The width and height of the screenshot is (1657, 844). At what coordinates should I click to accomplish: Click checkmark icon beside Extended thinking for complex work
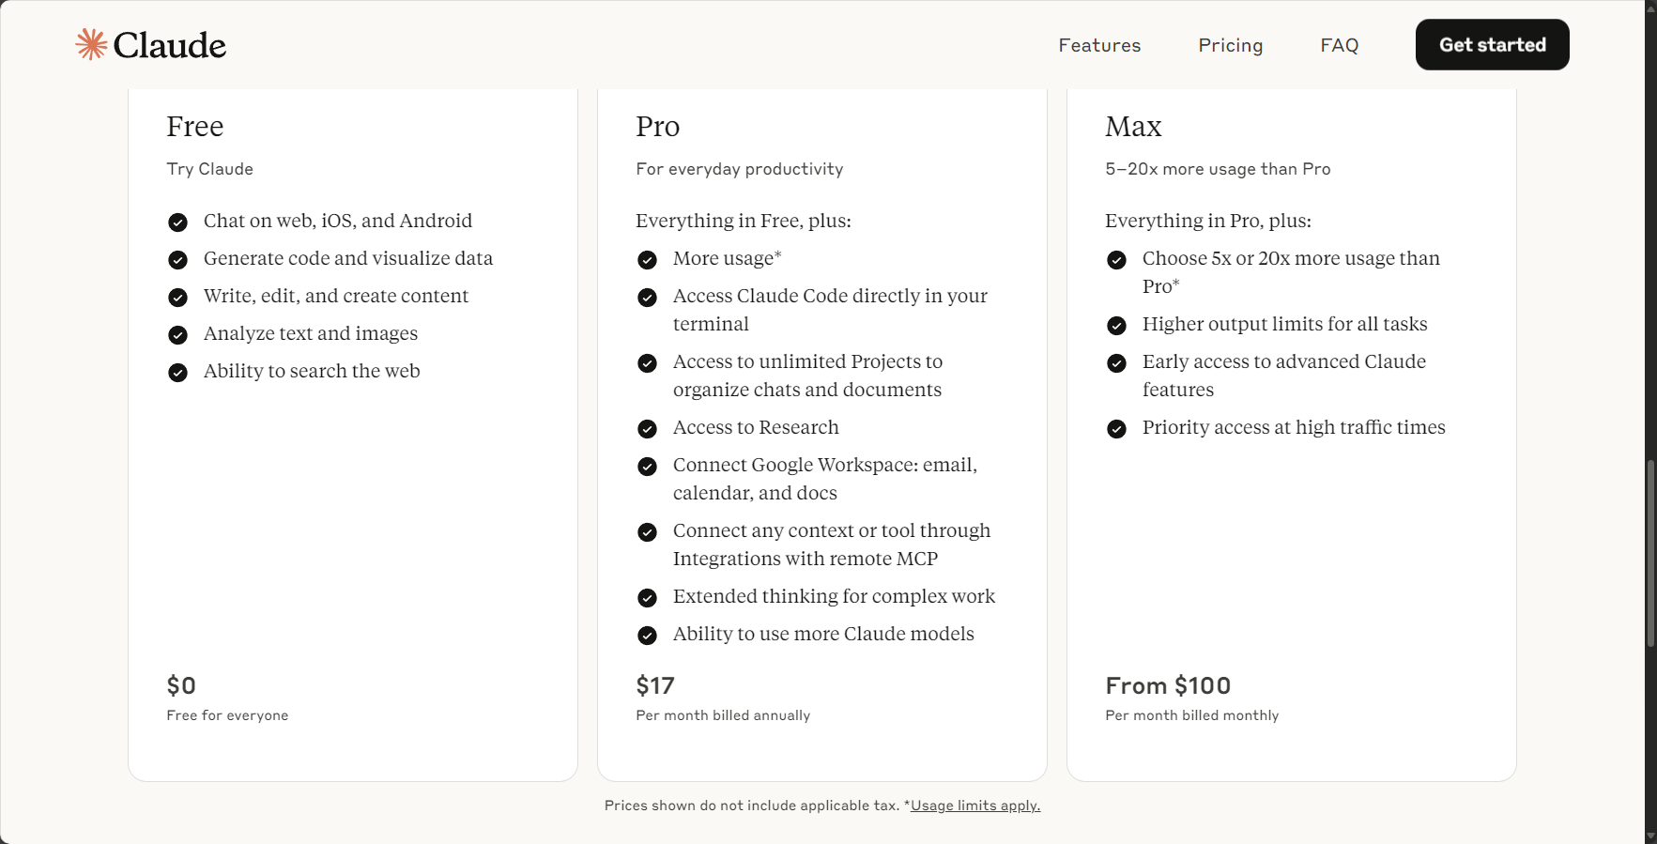point(647,598)
